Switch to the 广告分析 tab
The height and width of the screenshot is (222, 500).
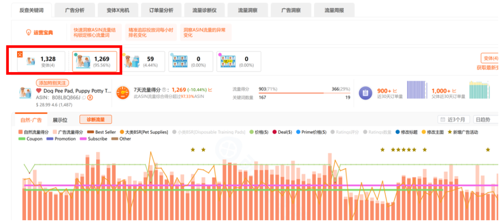click(75, 10)
